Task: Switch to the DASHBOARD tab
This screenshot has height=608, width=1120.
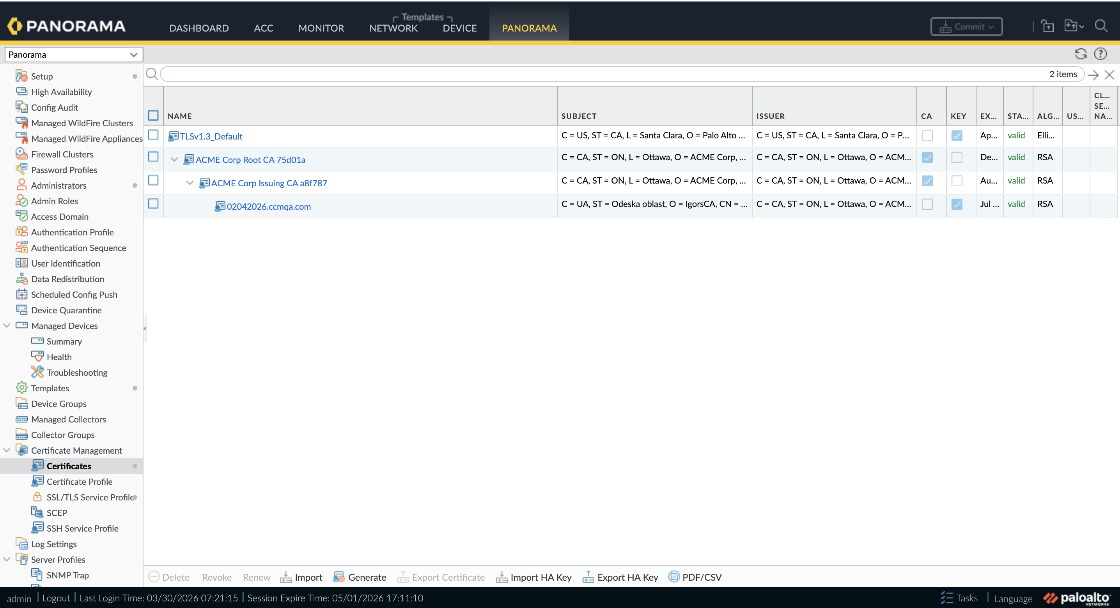Action: [x=199, y=28]
